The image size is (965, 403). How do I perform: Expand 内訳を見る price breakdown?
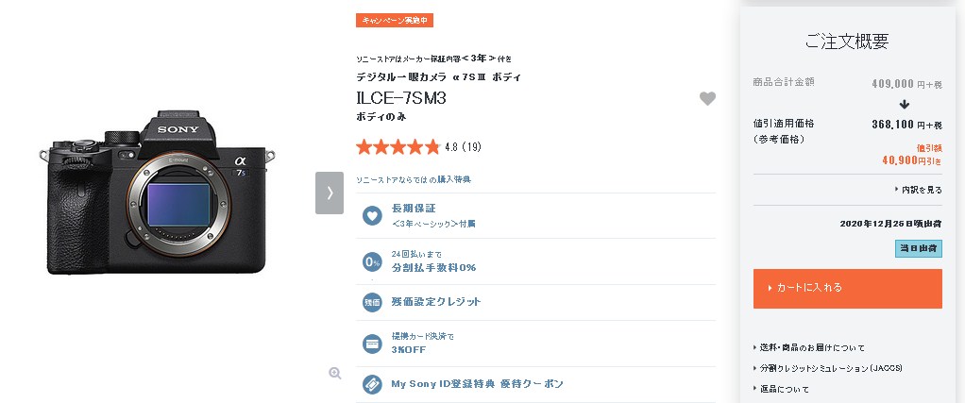(x=918, y=190)
